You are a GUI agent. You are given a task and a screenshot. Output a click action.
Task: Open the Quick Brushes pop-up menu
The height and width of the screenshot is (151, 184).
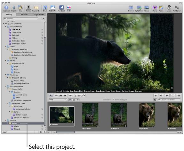point(83,96)
